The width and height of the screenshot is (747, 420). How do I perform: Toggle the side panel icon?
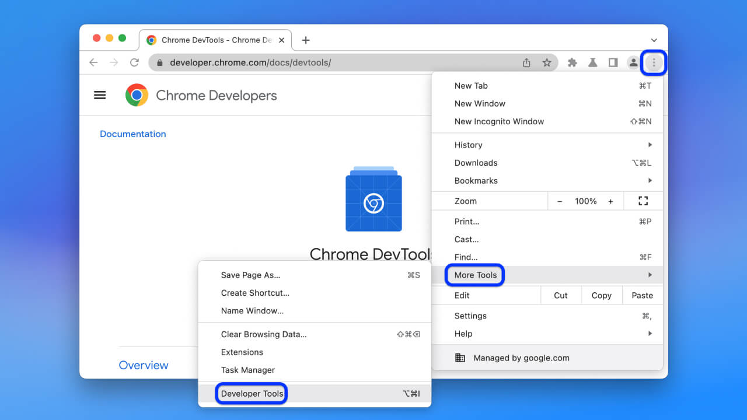(x=613, y=62)
